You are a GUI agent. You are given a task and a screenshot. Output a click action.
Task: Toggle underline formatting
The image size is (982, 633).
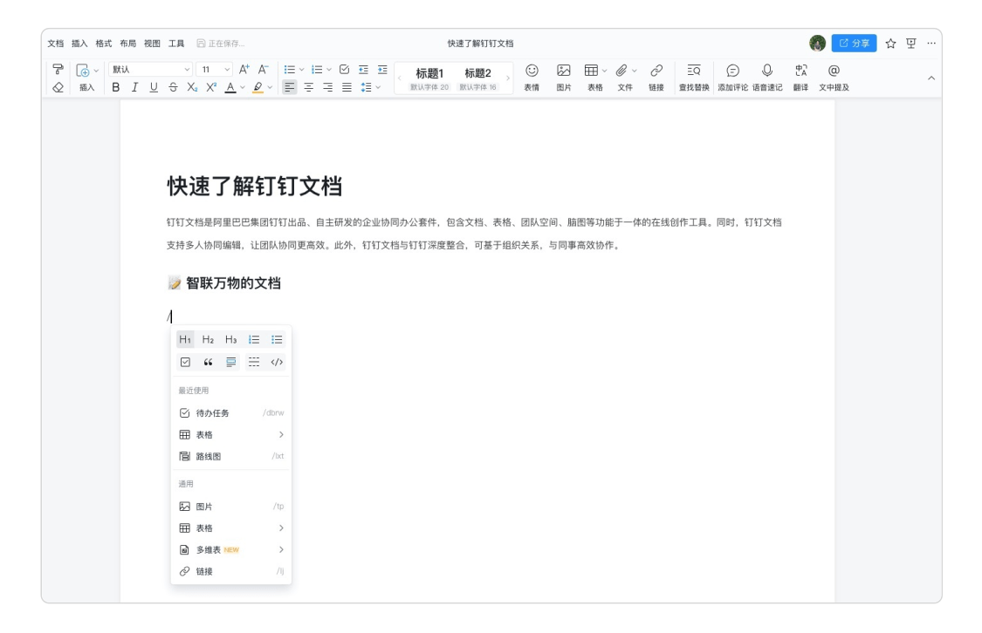154,87
